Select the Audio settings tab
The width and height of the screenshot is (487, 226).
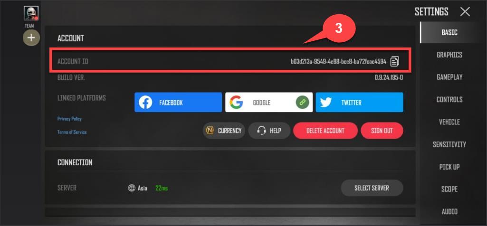(x=449, y=212)
